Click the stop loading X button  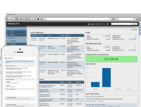tap(32, 19)
